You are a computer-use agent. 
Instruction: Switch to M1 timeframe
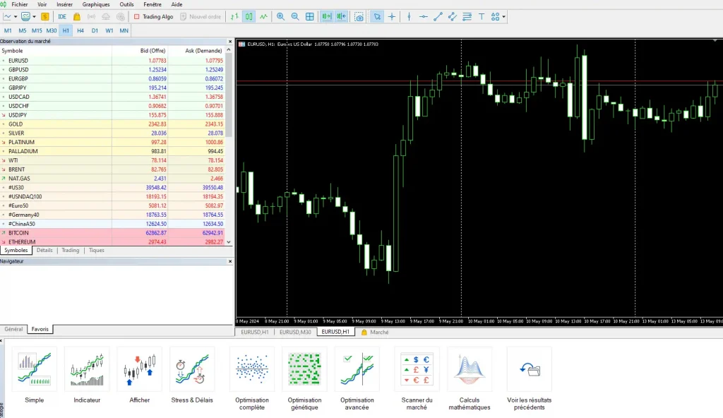tap(8, 30)
